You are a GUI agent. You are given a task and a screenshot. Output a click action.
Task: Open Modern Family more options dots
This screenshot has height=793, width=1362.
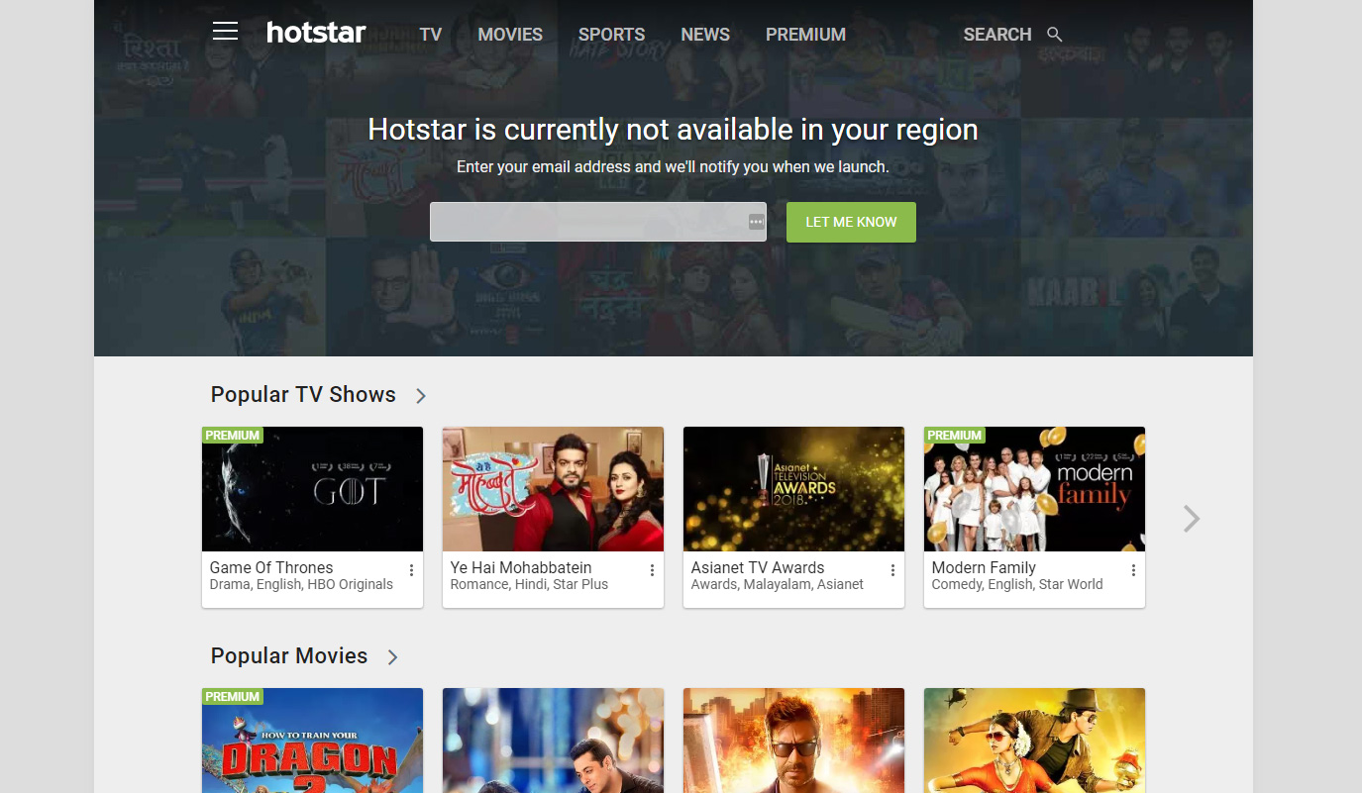pyautogui.click(x=1134, y=570)
